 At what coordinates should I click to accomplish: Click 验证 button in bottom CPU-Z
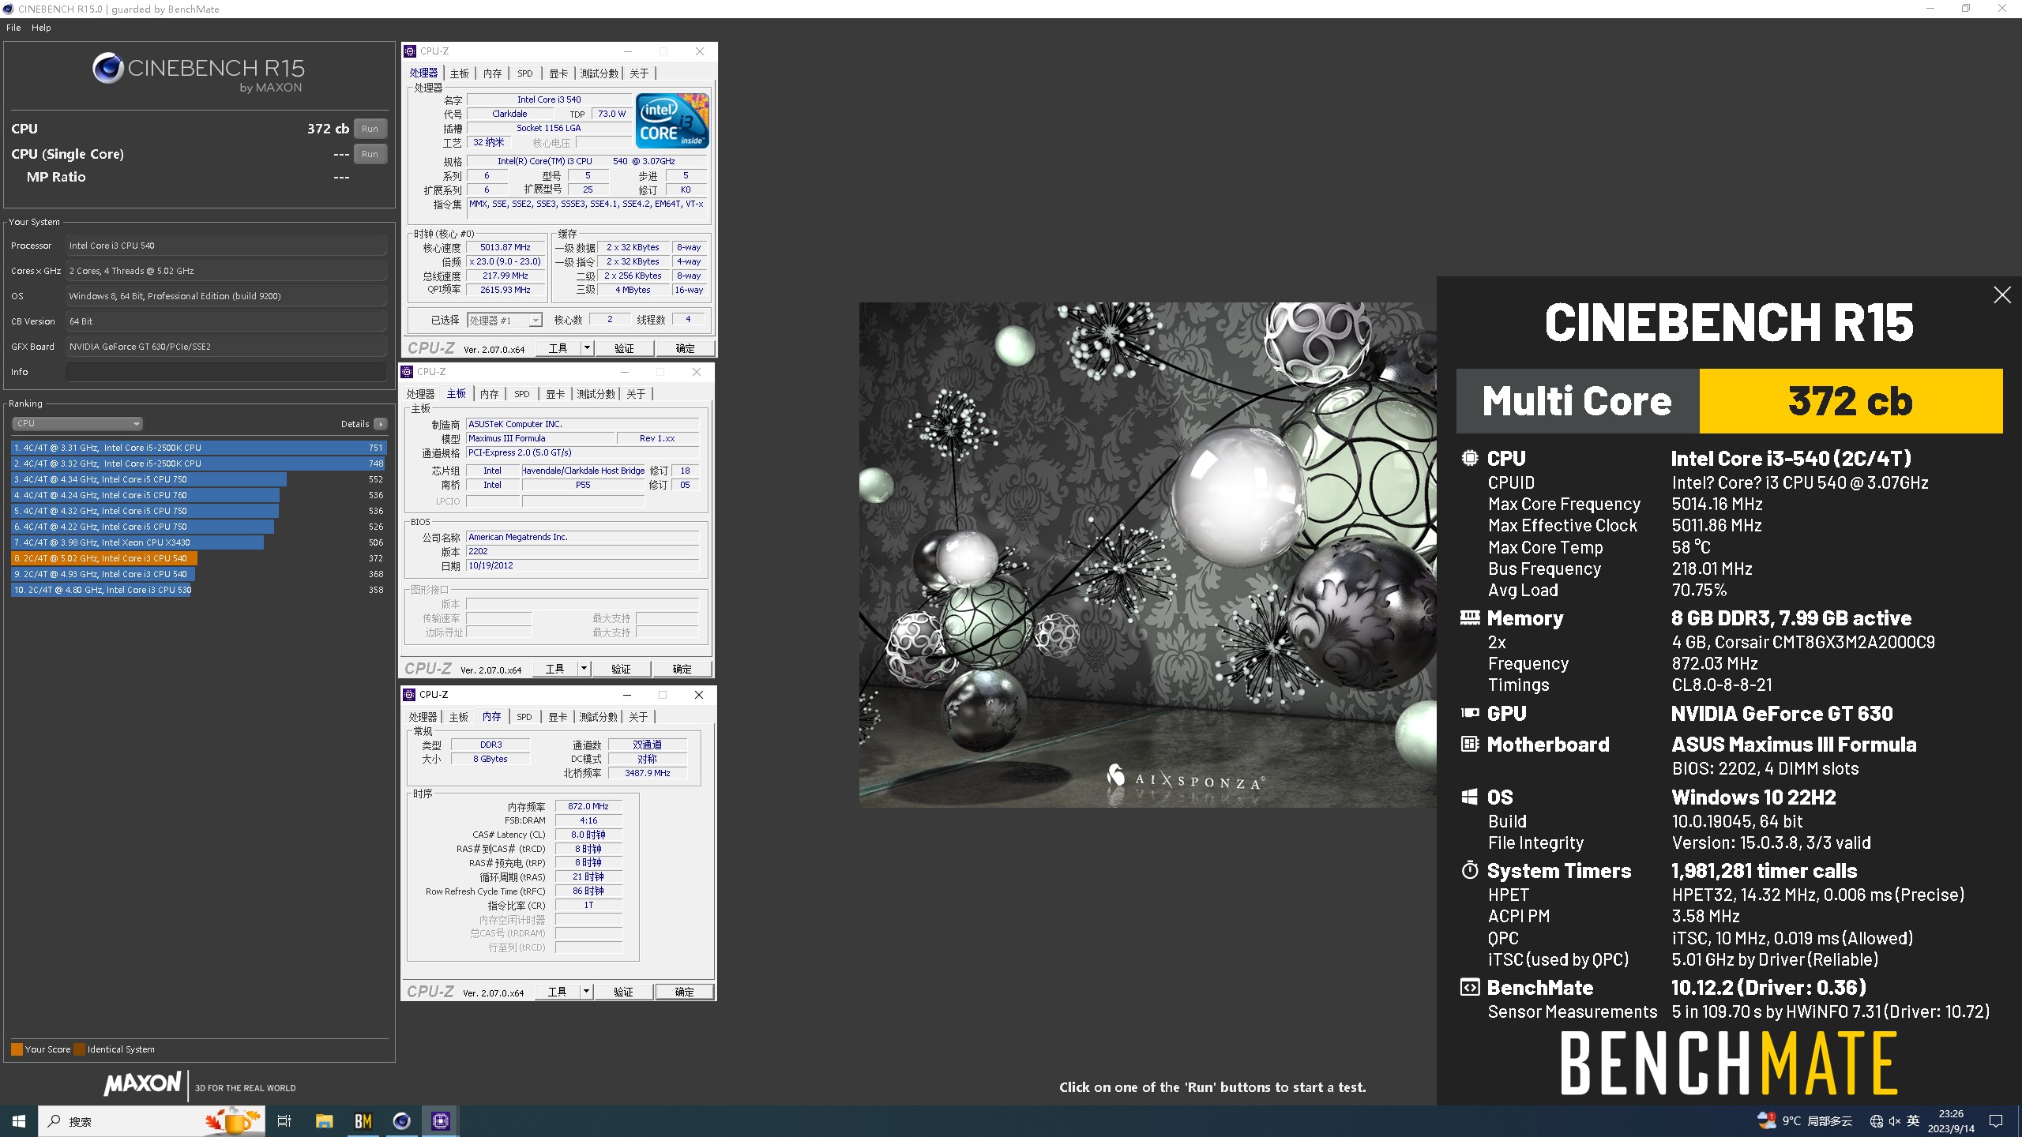tap(623, 992)
